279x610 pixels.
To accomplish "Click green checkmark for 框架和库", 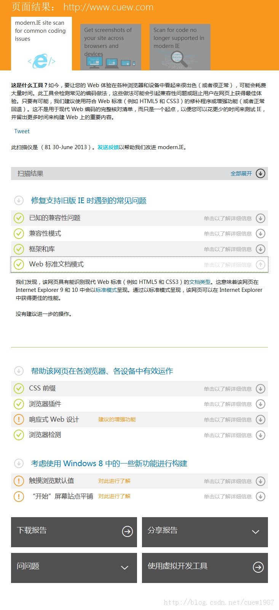I will (x=19, y=249).
